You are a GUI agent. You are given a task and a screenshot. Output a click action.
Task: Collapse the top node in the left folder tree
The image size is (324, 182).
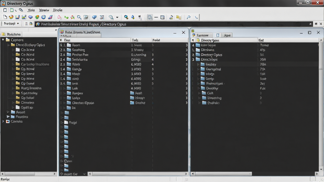click(3, 39)
